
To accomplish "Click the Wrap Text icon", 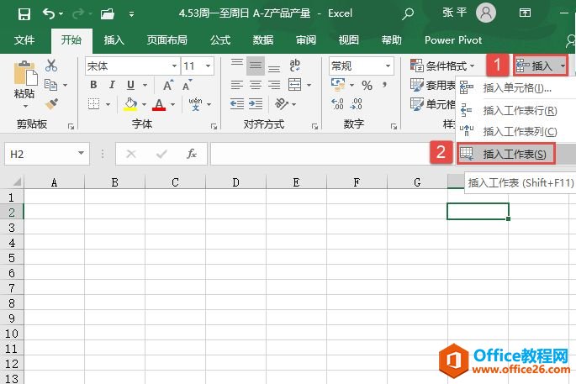I will (296, 66).
